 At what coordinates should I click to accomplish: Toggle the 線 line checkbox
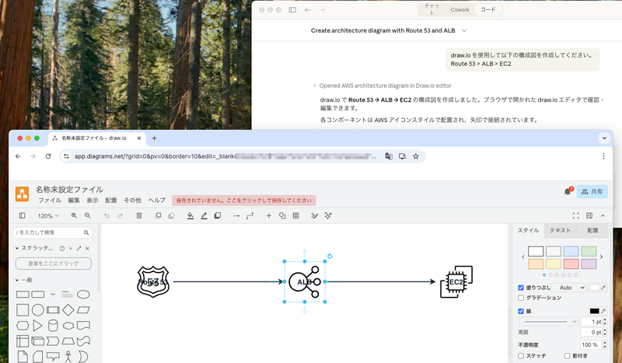click(521, 311)
